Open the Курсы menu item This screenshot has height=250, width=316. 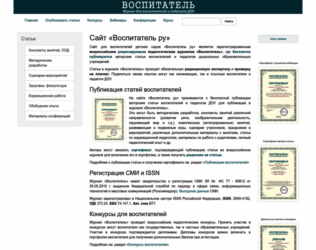point(168,20)
